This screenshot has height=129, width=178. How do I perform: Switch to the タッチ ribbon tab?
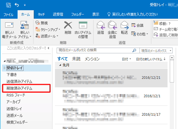coord(41,15)
